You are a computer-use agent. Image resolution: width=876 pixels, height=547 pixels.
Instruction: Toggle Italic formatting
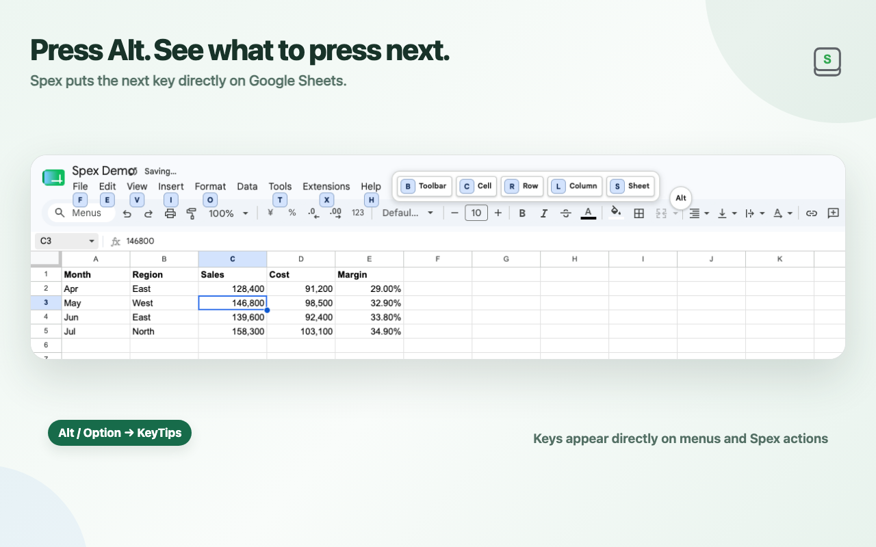click(544, 213)
